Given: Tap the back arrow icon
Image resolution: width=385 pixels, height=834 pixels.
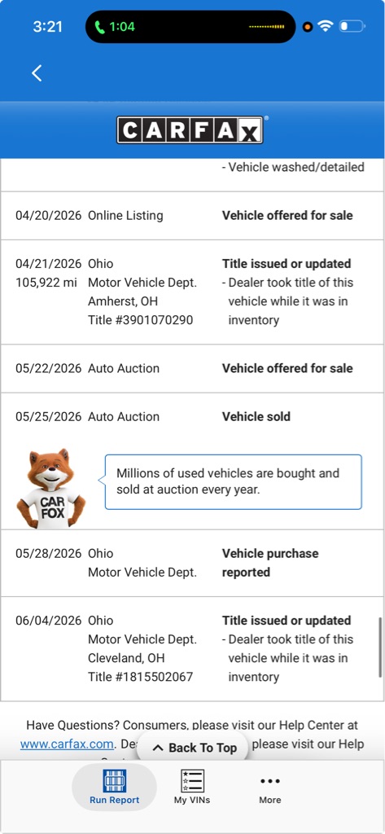Looking at the screenshot, I should pyautogui.click(x=36, y=72).
